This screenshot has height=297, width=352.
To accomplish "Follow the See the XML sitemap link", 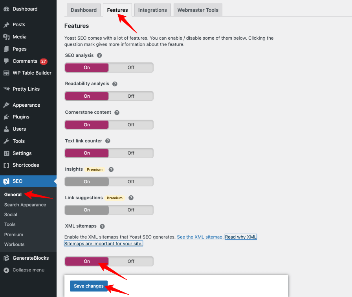I will (200, 237).
